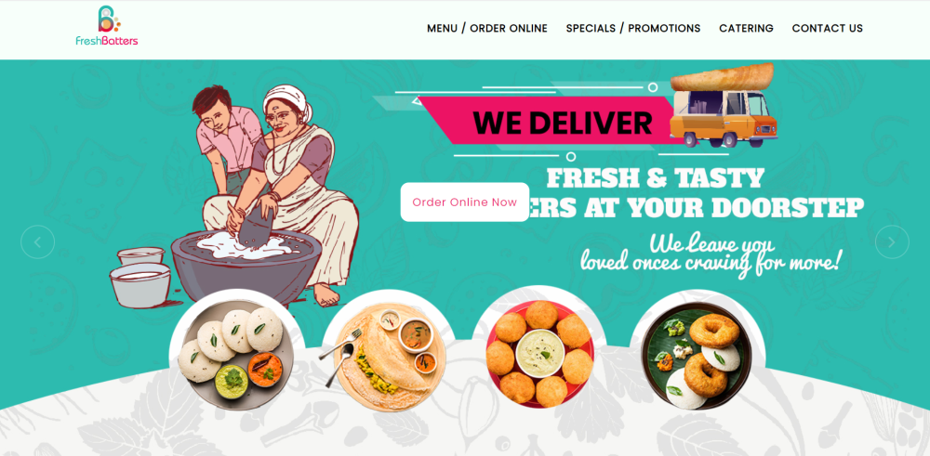Open Specials / Promotions menu item
This screenshot has height=456, width=930.
coord(632,29)
